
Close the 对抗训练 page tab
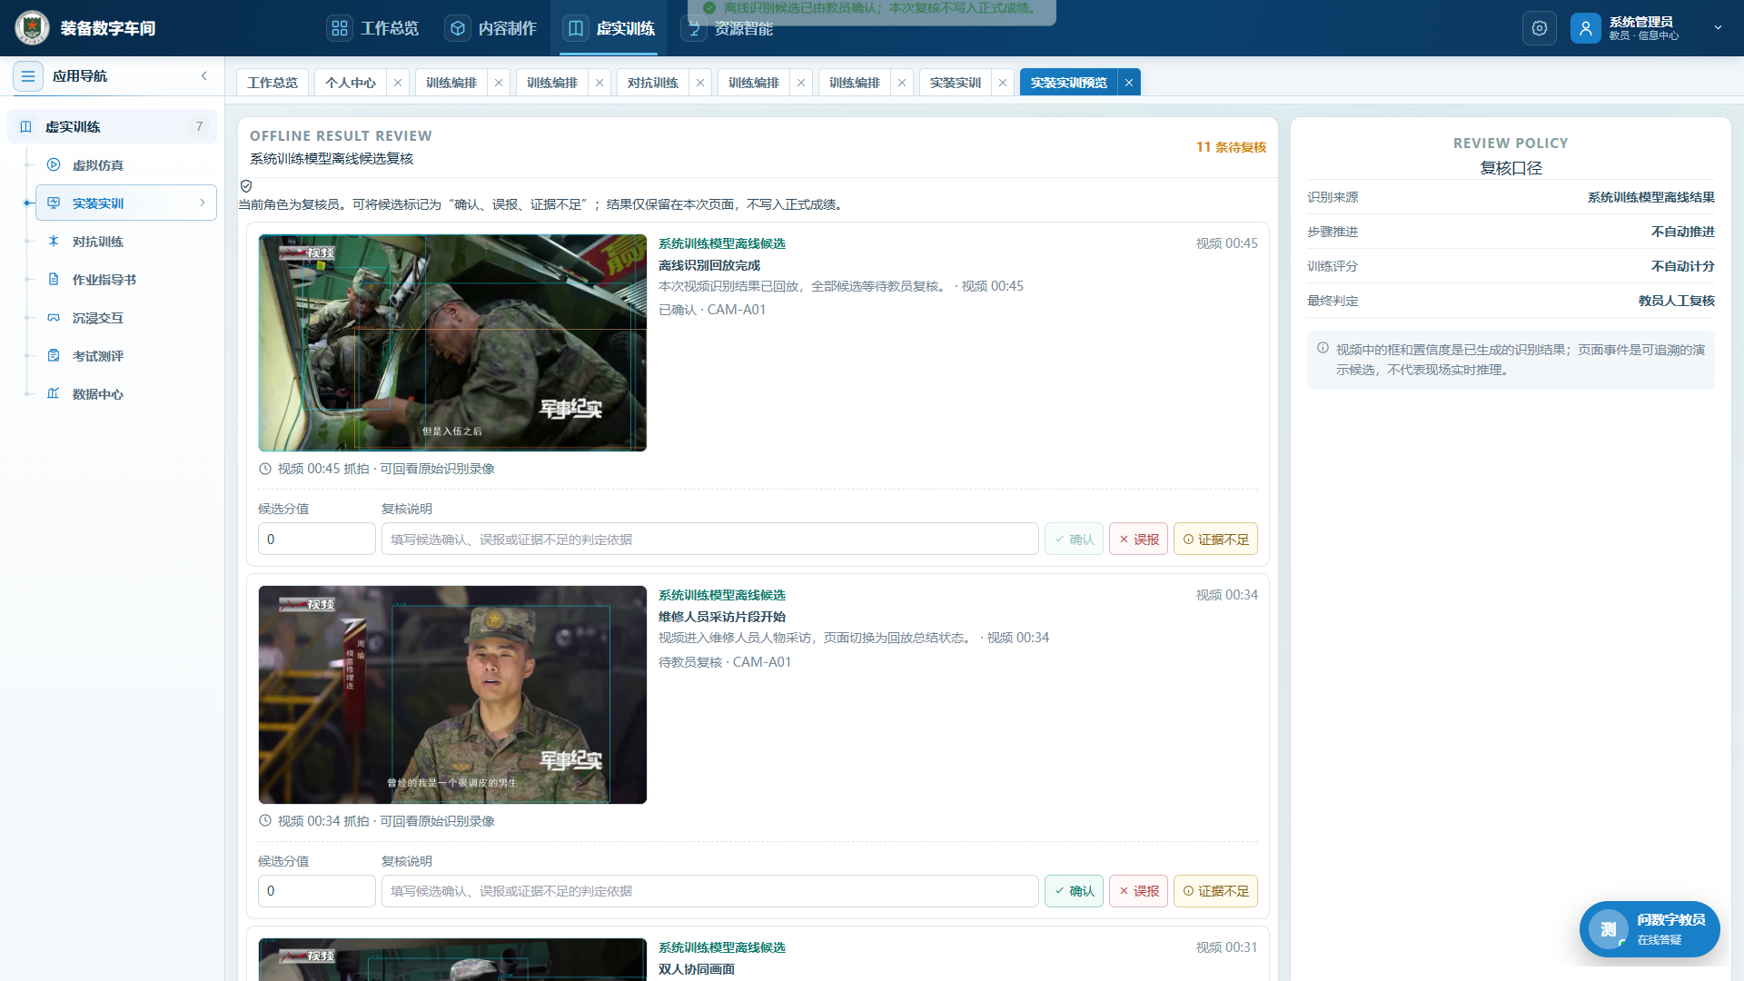(x=700, y=83)
